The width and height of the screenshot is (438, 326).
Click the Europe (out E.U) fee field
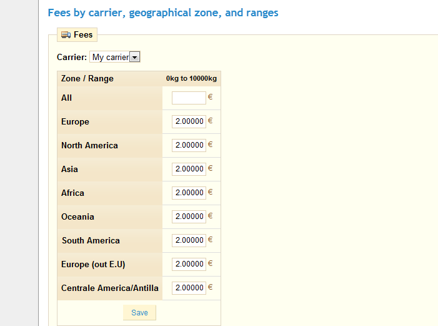[189, 264]
